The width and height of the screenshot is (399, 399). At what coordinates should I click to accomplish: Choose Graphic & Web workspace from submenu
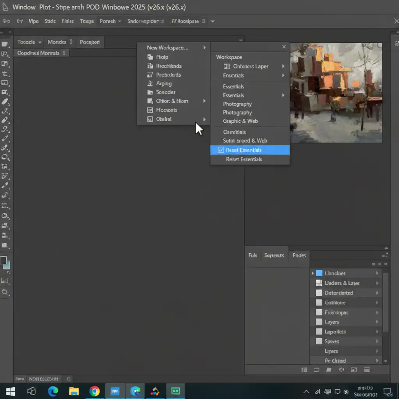pos(240,121)
